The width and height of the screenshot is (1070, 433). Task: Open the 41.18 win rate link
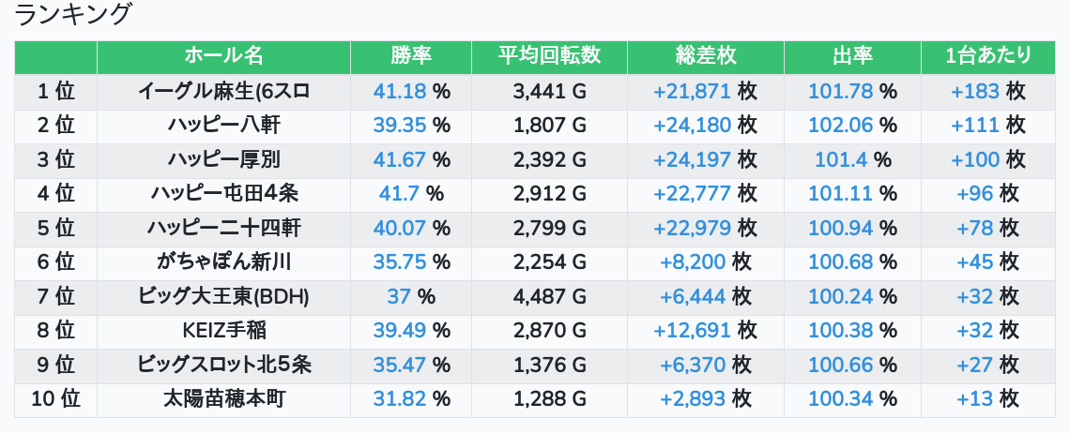pyautogui.click(x=400, y=92)
